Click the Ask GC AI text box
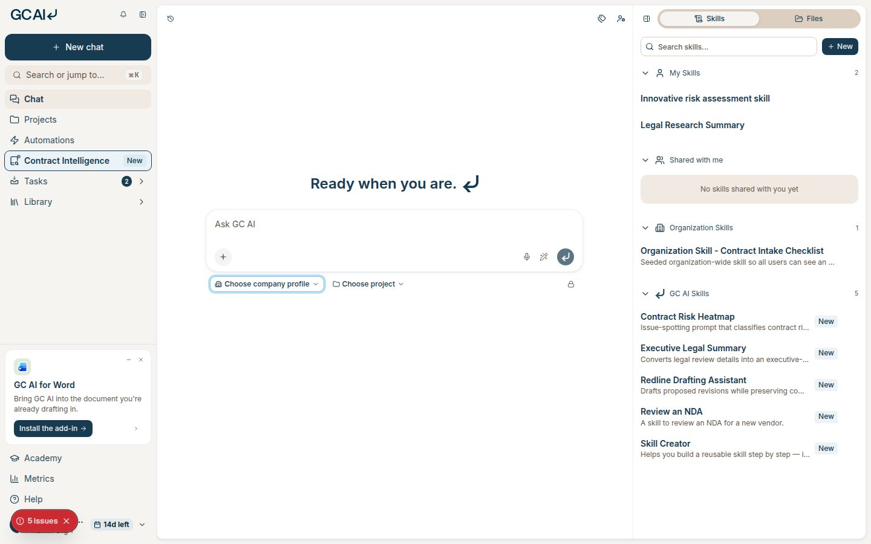Screen dimensions: 871x544 pyautogui.click(x=394, y=224)
